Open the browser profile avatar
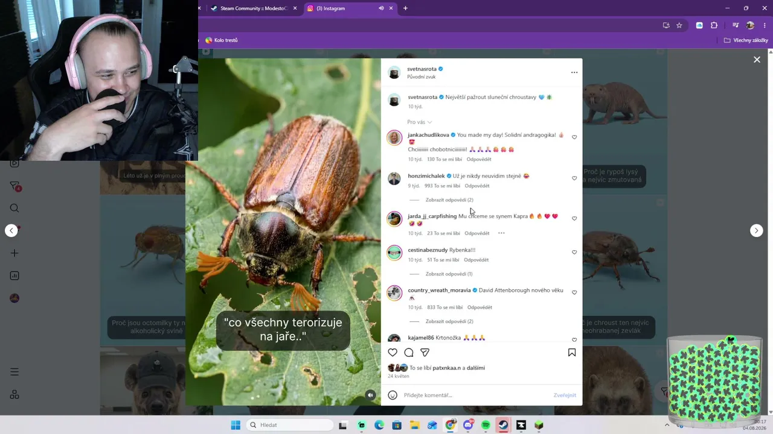This screenshot has width=773, height=434. click(x=750, y=25)
